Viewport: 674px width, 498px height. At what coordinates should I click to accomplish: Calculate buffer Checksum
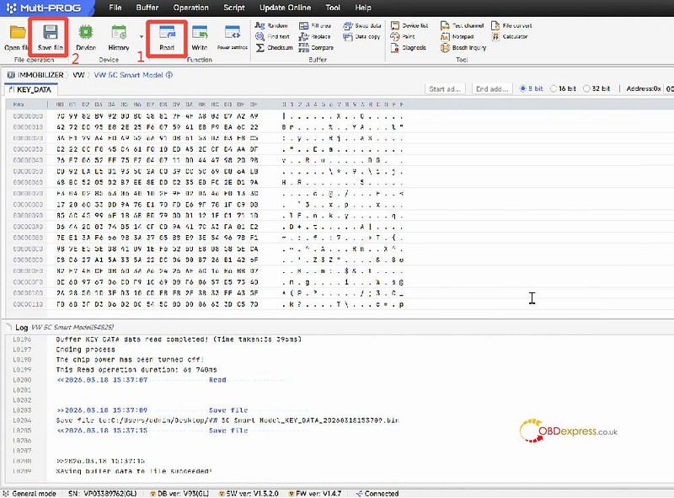coord(275,48)
